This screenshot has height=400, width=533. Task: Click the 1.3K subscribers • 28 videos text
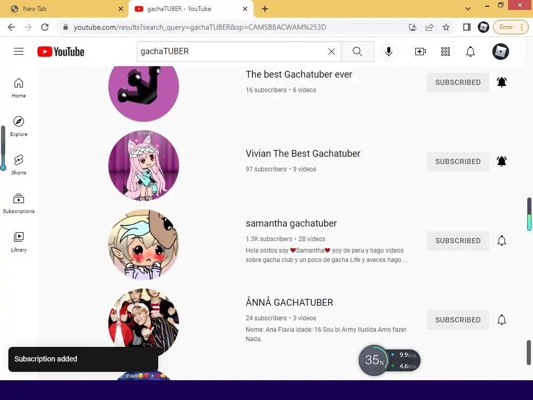[x=285, y=239]
